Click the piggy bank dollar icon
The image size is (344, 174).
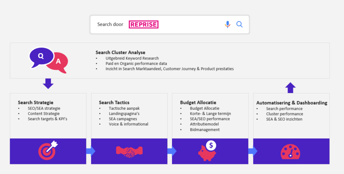tap(207, 151)
